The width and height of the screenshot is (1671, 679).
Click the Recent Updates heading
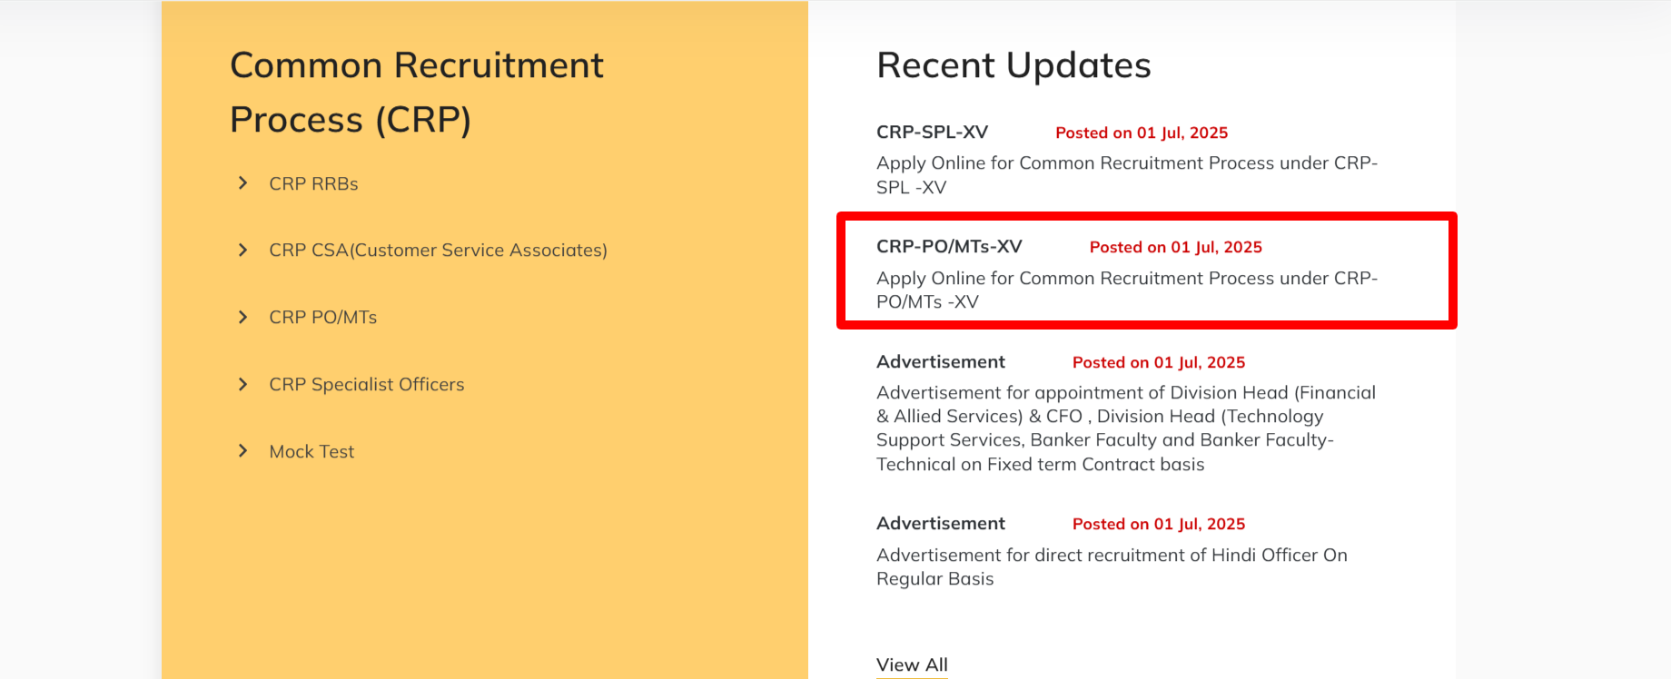point(1013,65)
